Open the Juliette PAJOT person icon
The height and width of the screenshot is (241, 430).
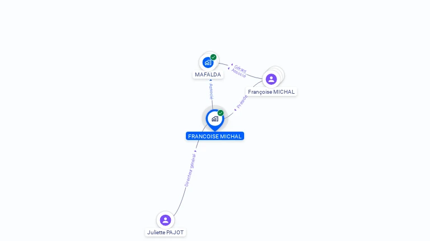pyautogui.click(x=165, y=220)
